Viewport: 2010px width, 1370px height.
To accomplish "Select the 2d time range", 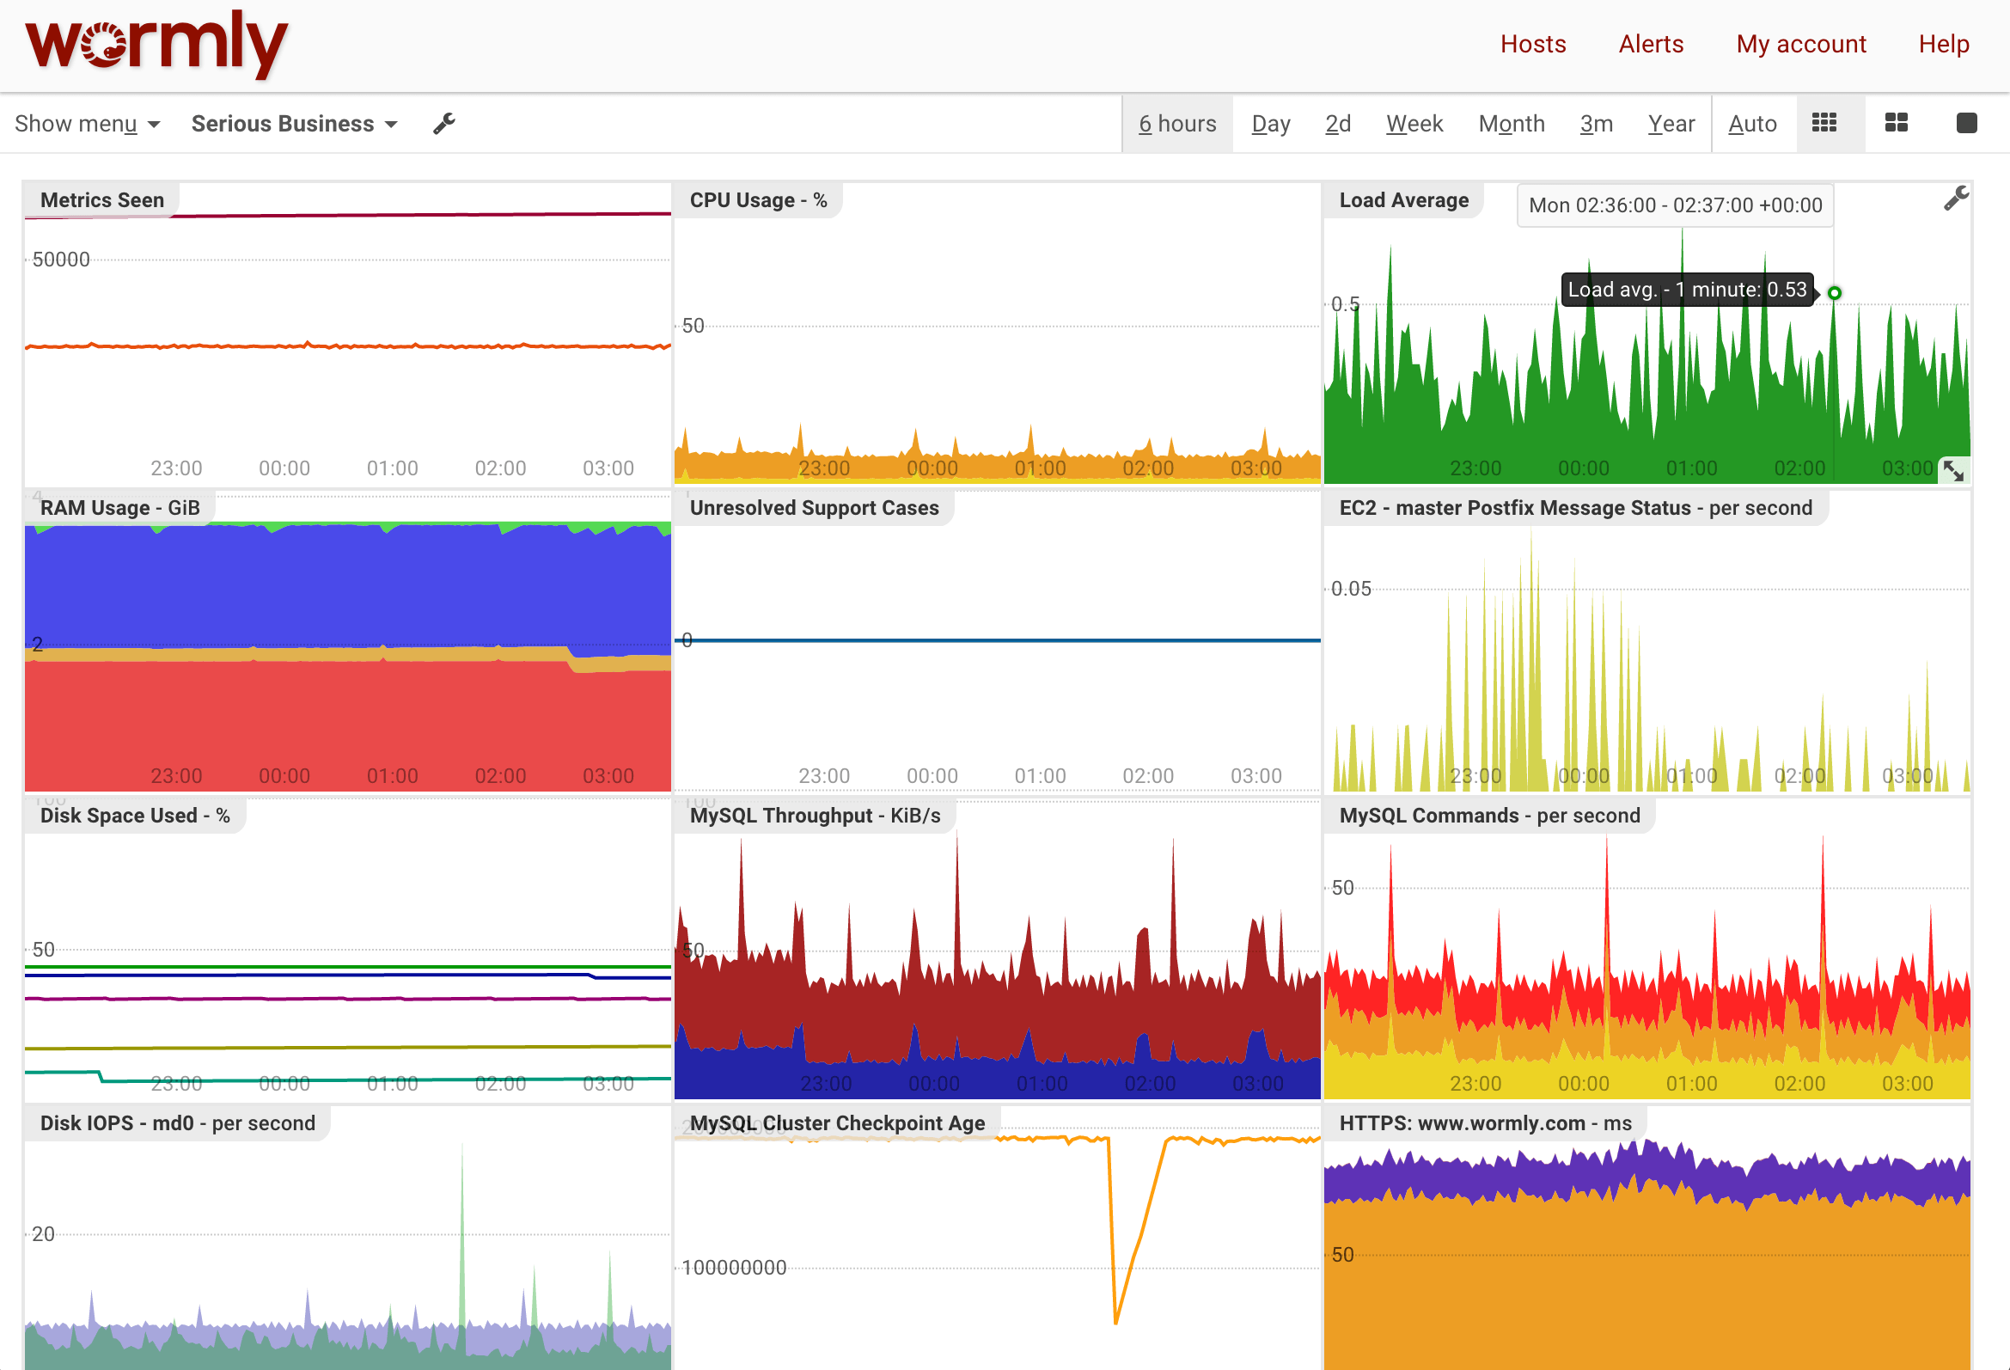I will [x=1338, y=124].
